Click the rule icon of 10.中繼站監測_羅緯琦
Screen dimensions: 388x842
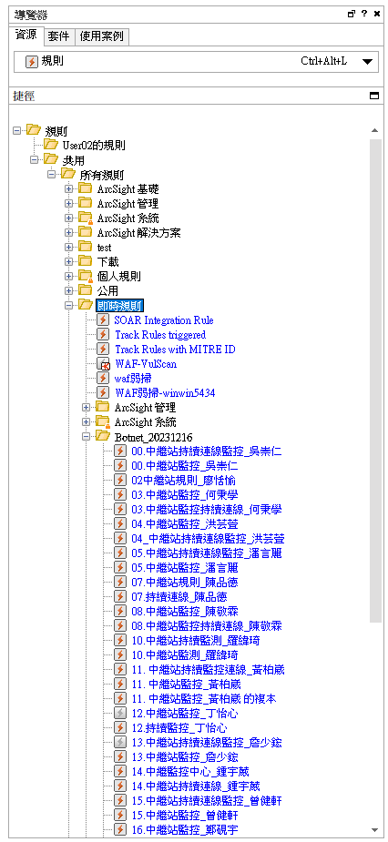coord(120,655)
